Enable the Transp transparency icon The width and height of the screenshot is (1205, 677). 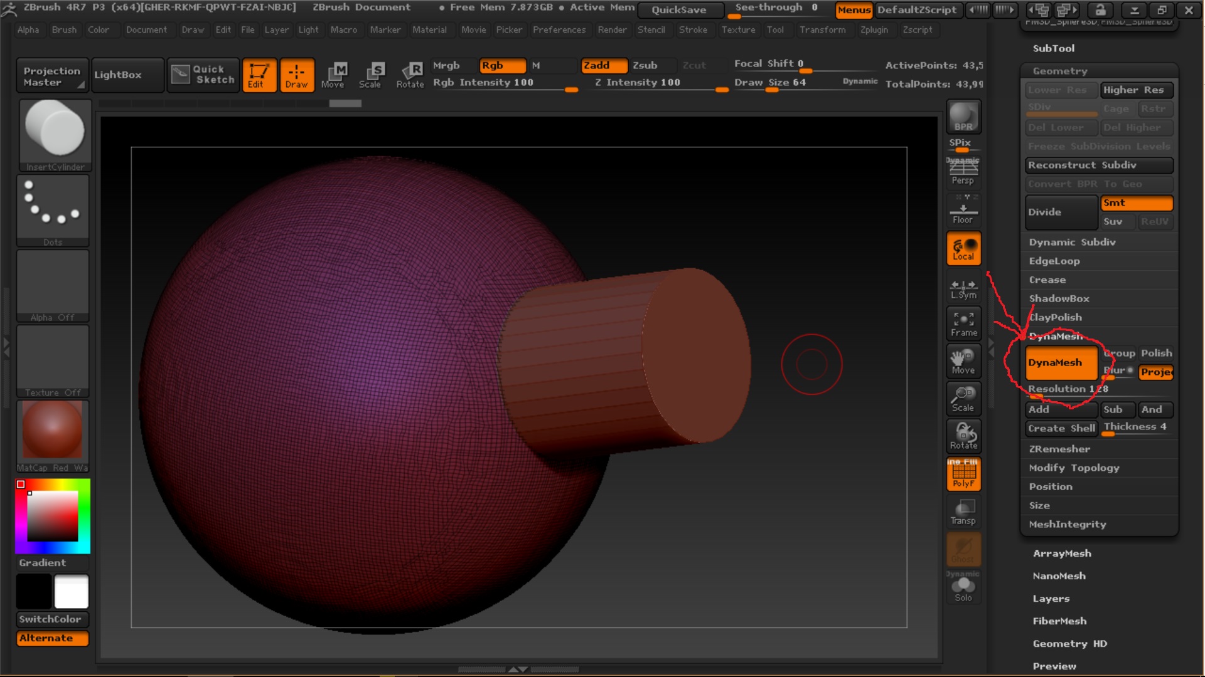[x=963, y=512]
